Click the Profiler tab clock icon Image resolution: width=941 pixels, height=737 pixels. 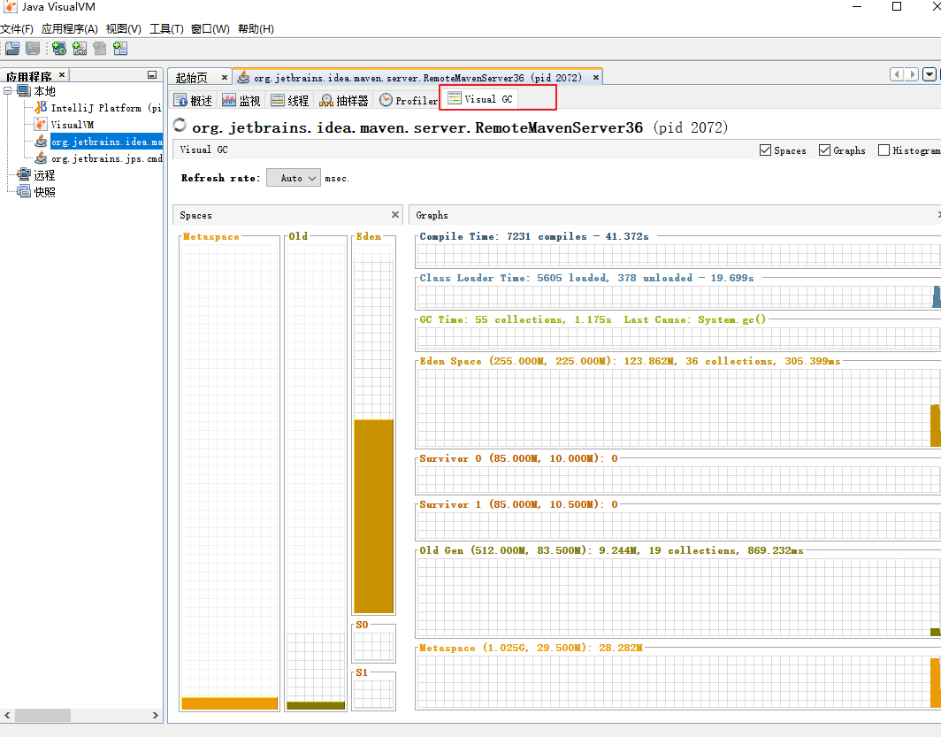coord(386,100)
